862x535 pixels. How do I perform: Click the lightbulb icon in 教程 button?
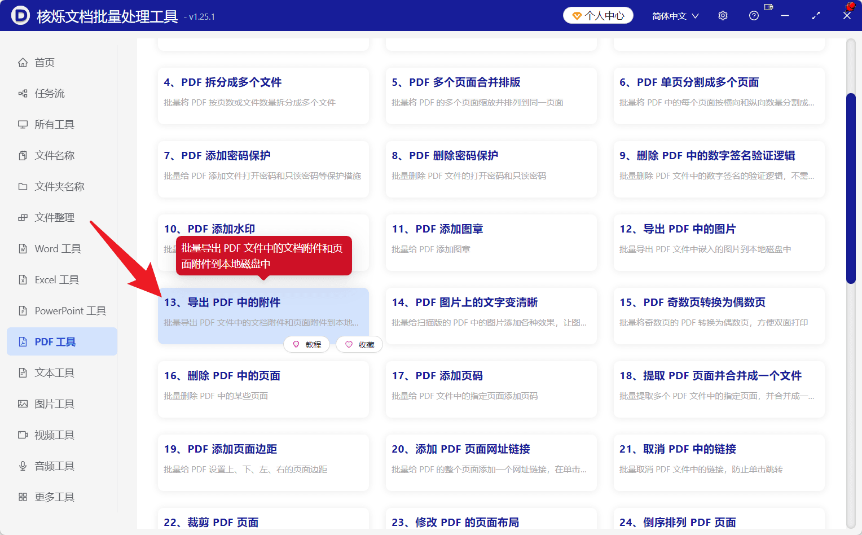(296, 344)
